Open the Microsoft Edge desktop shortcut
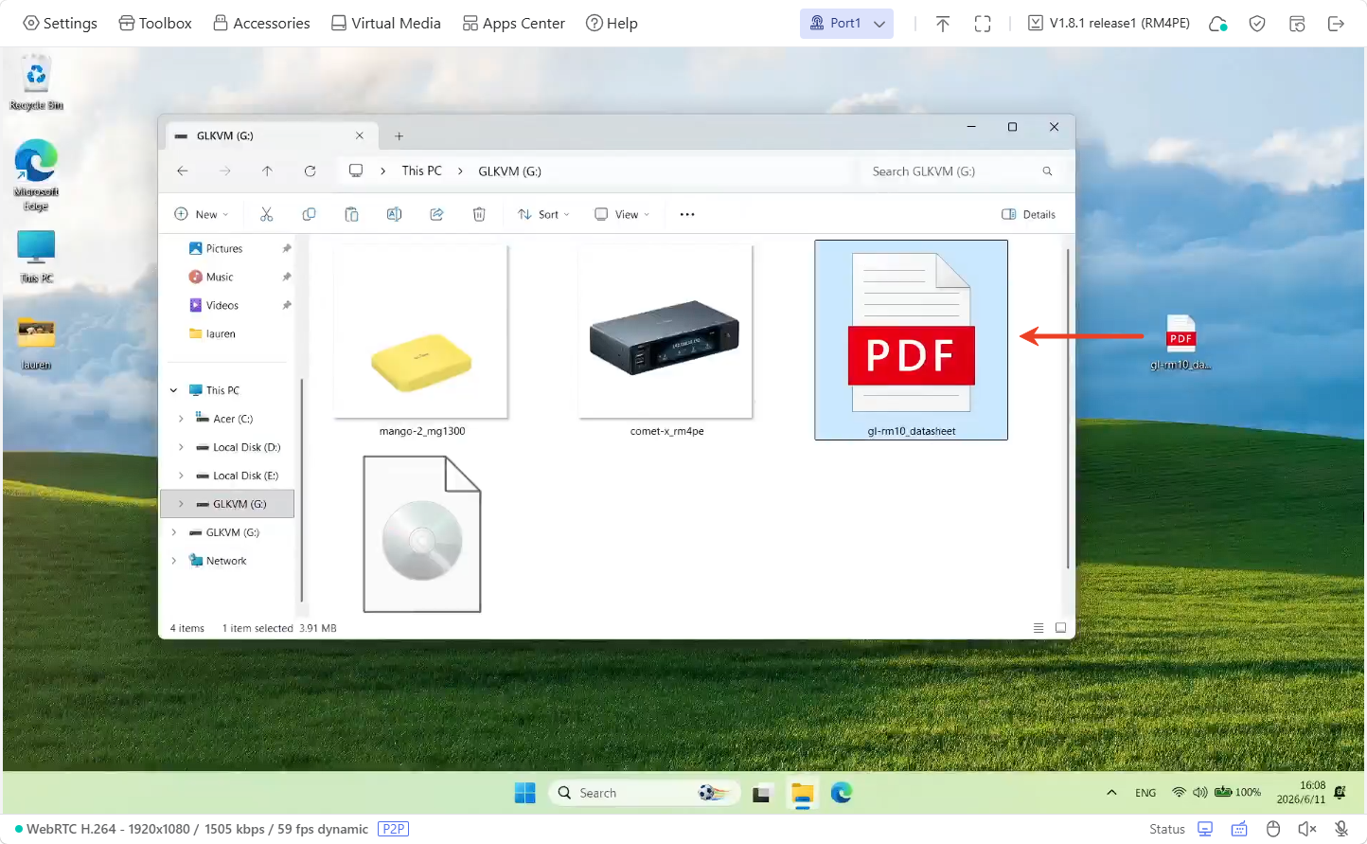The height and width of the screenshot is (844, 1367). coord(36,175)
